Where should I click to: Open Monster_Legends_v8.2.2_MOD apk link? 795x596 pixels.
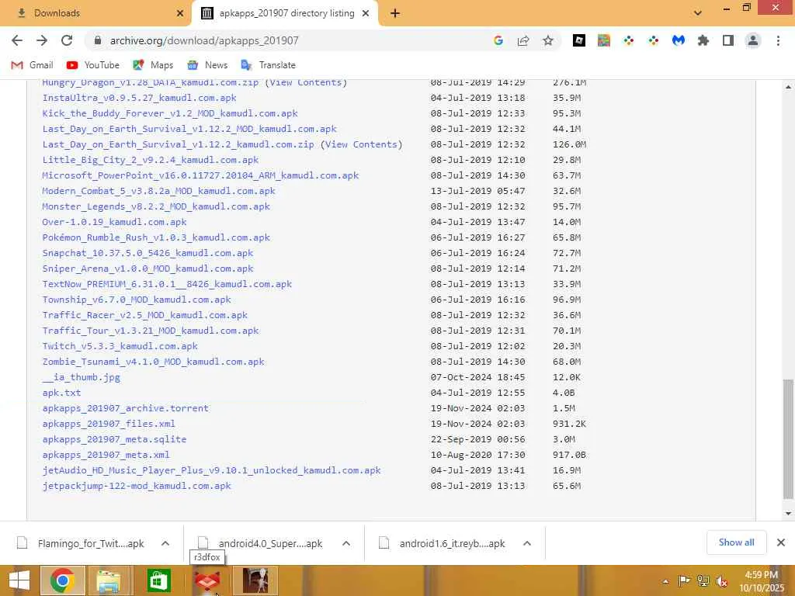coord(156,206)
